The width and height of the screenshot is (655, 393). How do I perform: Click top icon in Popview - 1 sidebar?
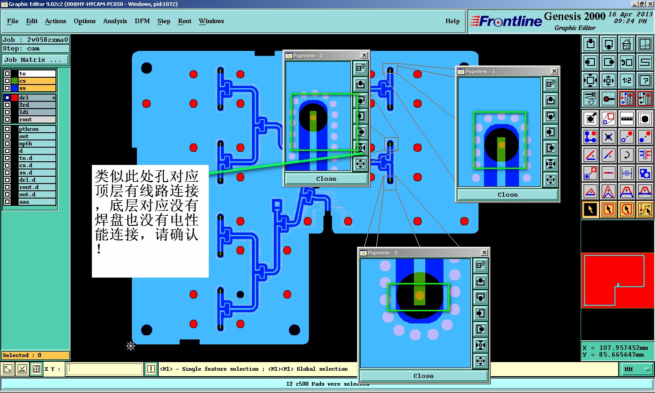coord(550,84)
